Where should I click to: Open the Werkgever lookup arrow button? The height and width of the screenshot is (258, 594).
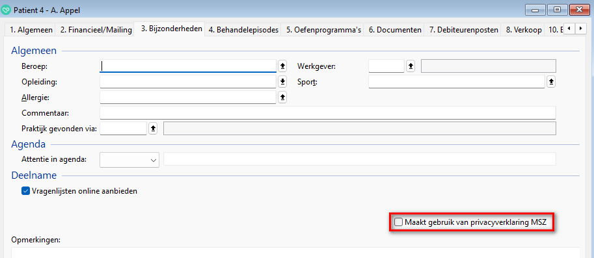(x=411, y=66)
